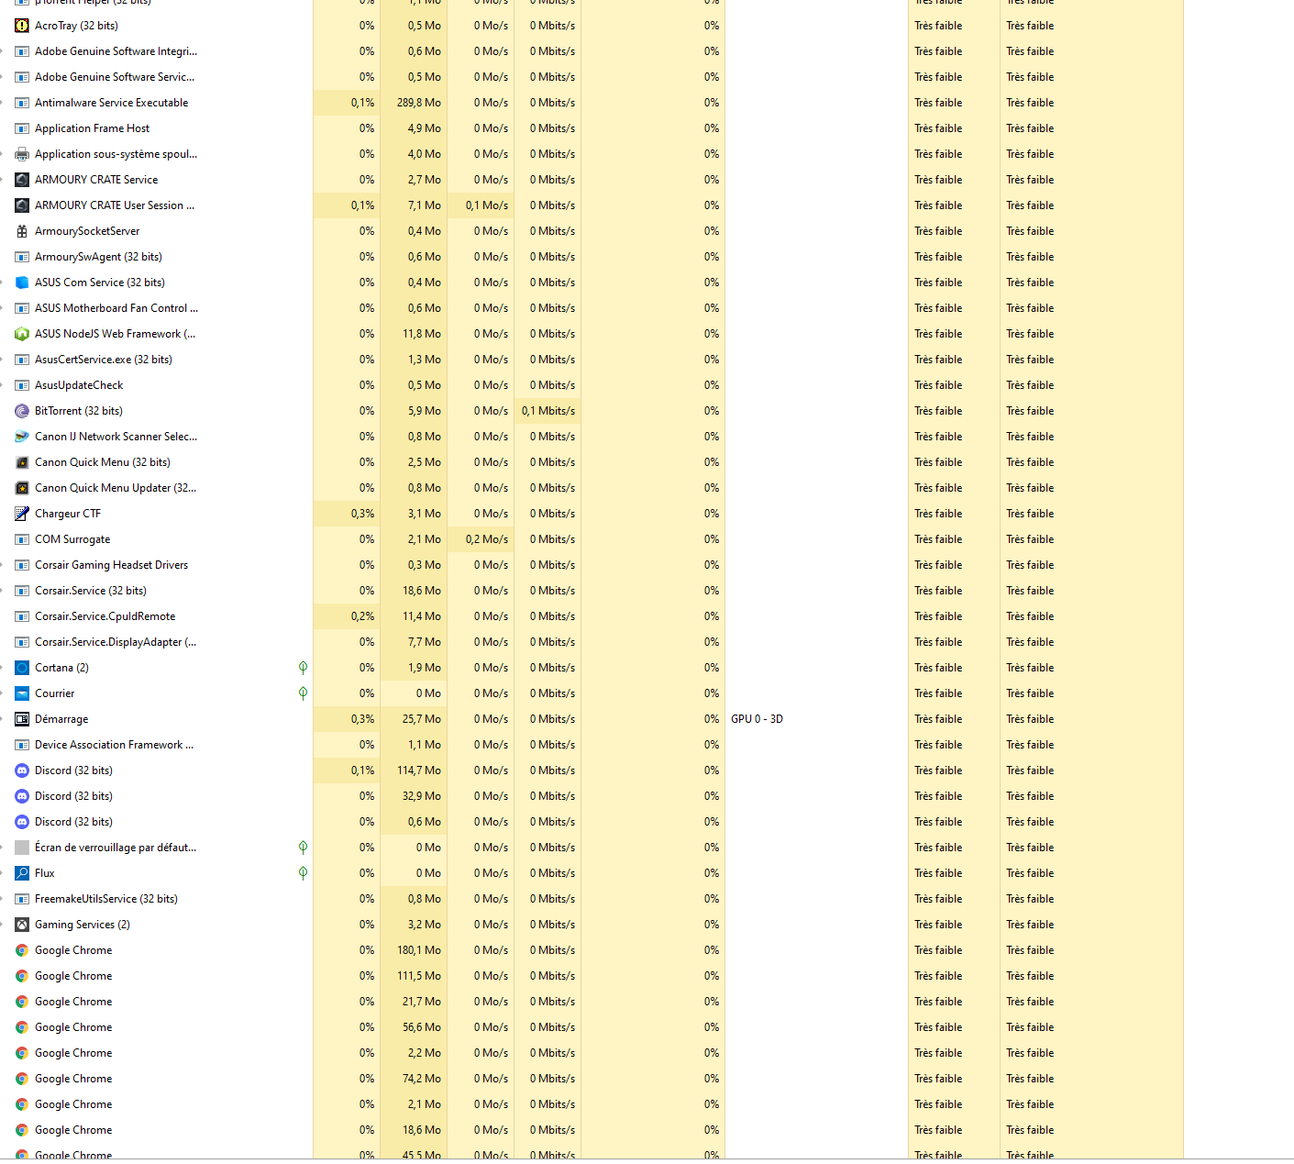The image size is (1294, 1164).
Task: Click the "0,3%" CPU value for Chargeur CTF
Action: click(362, 514)
